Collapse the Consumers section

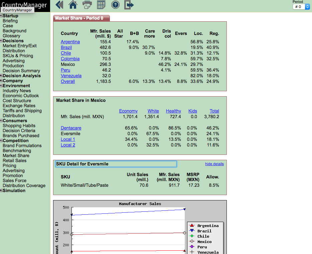coord(1,121)
